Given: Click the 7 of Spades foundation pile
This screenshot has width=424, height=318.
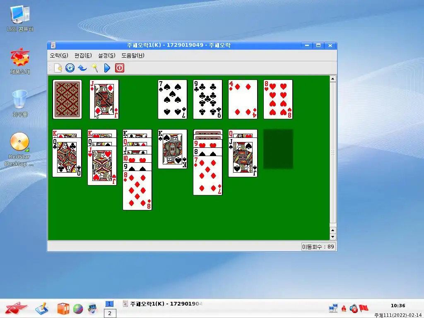Looking at the screenshot, I should tap(173, 99).
